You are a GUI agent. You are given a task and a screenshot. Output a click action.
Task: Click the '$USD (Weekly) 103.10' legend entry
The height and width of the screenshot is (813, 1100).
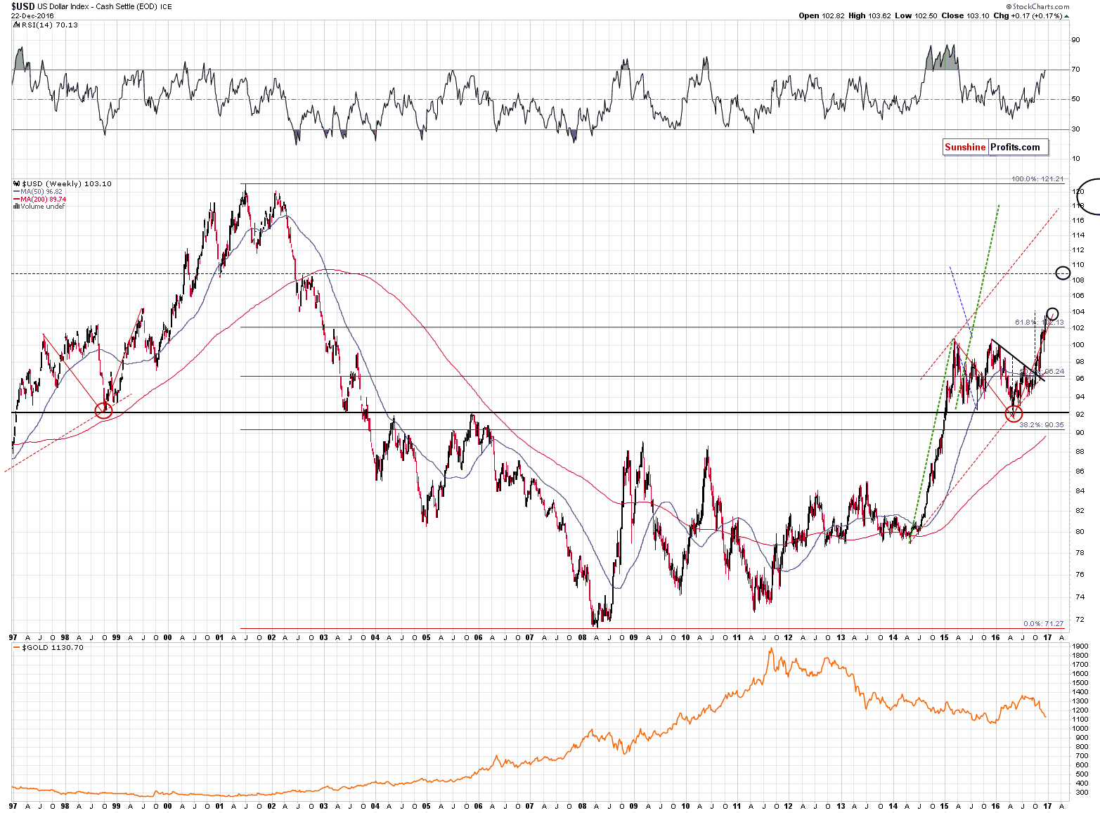pos(67,183)
